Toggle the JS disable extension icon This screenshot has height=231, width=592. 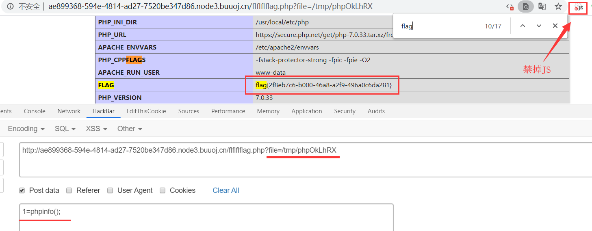(x=578, y=8)
